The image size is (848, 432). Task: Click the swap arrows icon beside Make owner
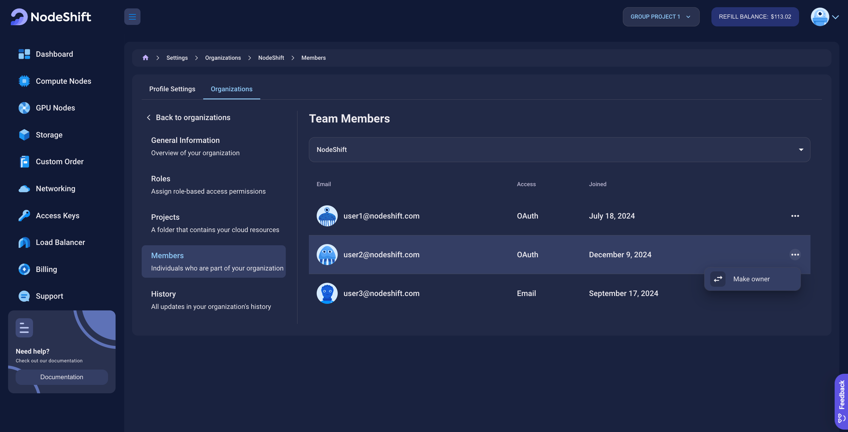point(718,279)
